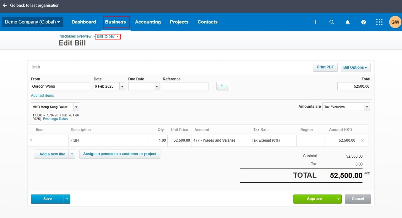Open the Date picker dropdown arrow

(122, 86)
